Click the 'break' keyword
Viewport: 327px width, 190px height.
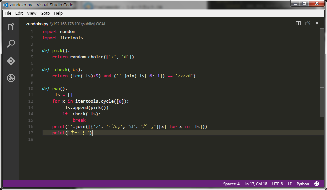click(79, 120)
